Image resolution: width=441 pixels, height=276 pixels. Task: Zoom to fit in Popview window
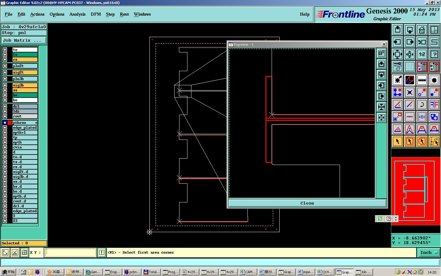[x=381, y=107]
